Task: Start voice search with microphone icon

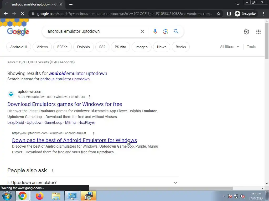Action: tap(155, 31)
